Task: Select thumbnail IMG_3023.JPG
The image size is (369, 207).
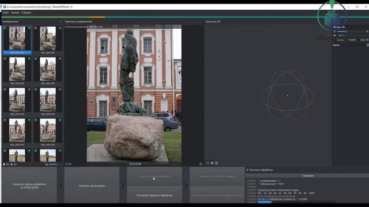Action: click(17, 40)
